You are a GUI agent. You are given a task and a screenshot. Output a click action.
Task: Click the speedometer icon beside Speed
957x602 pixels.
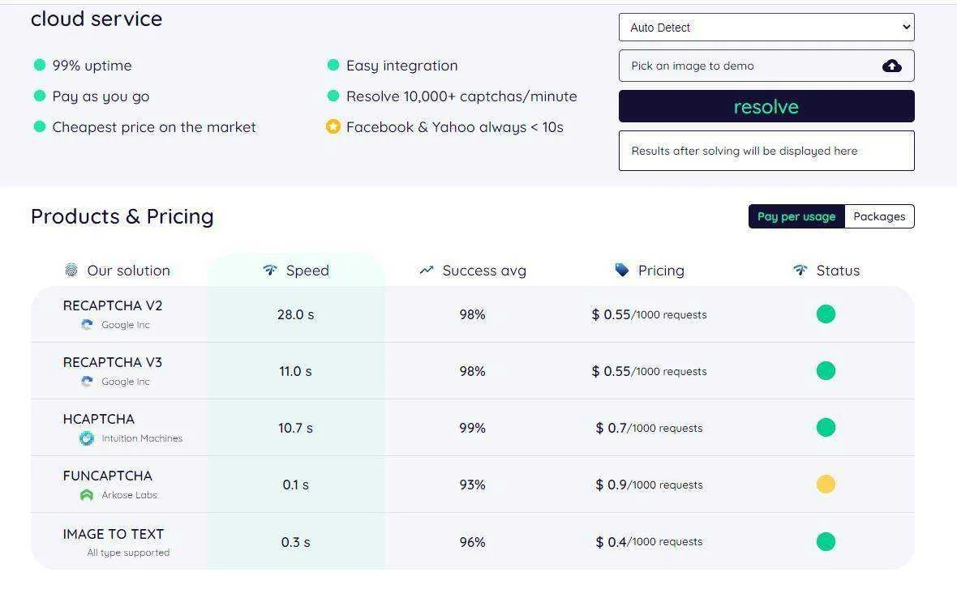pyautogui.click(x=270, y=270)
